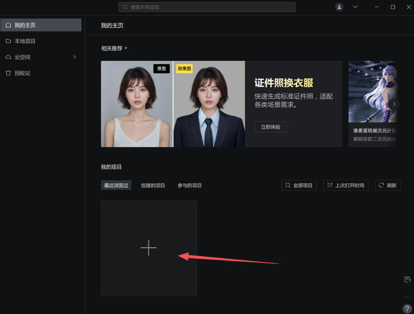Open 我的主页 in the sidebar
This screenshot has height=314, width=414.
(x=22, y=24)
